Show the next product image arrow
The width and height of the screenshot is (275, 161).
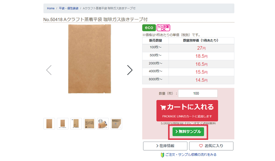click(130, 70)
